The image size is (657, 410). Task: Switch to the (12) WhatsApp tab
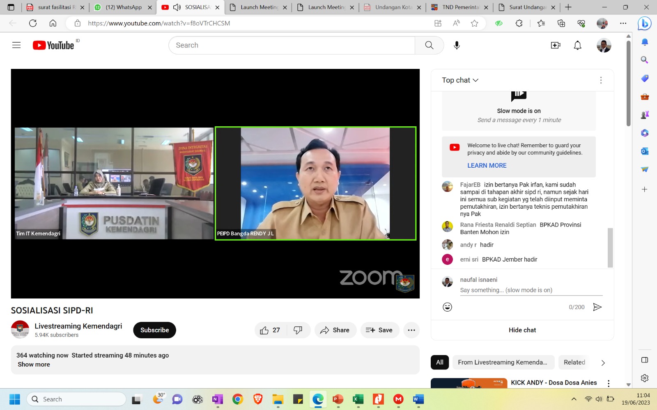click(x=124, y=7)
